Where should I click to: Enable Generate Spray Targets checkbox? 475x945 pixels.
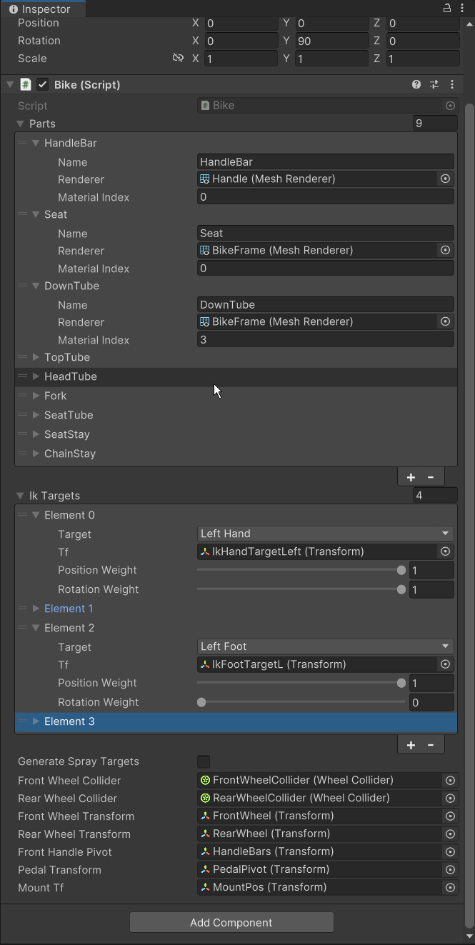[204, 761]
